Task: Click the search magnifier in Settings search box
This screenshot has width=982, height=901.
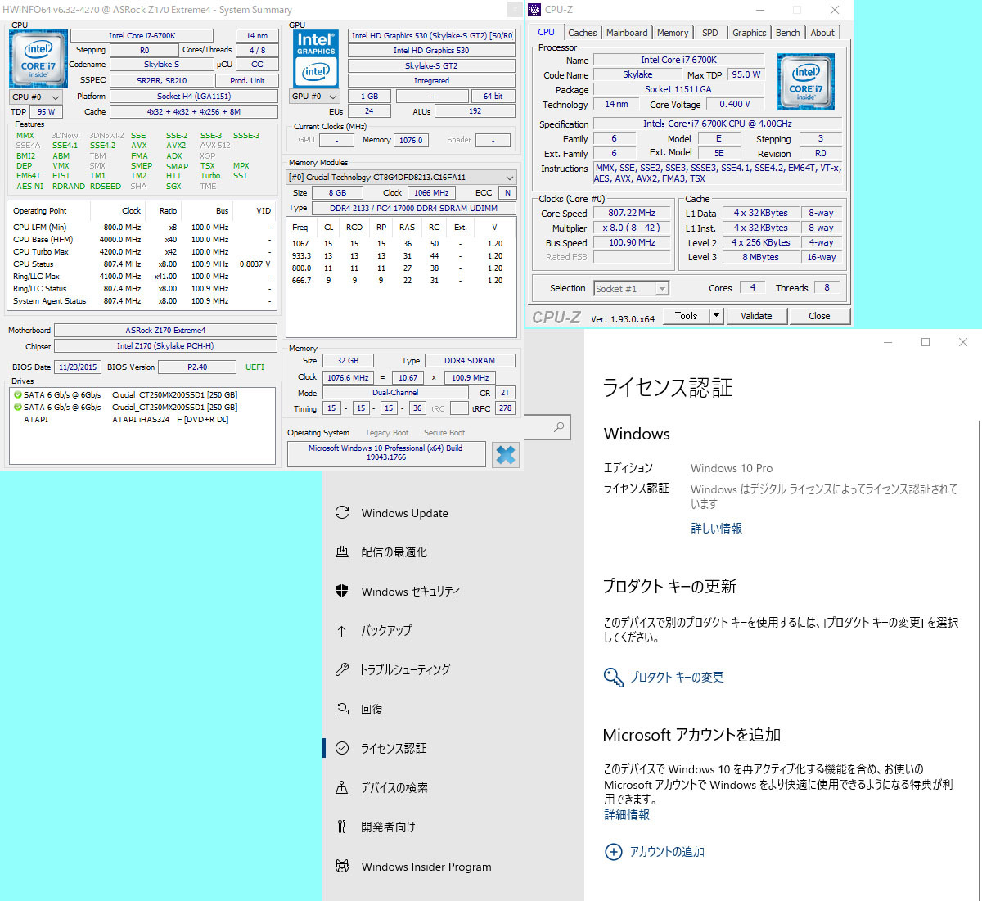Action: click(x=559, y=426)
